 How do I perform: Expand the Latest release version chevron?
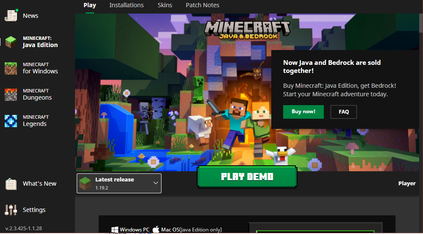point(156,183)
